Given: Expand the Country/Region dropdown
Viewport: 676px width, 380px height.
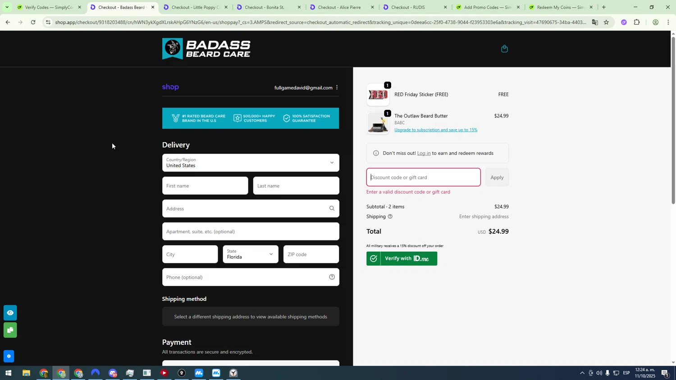Looking at the screenshot, I should tap(251, 163).
